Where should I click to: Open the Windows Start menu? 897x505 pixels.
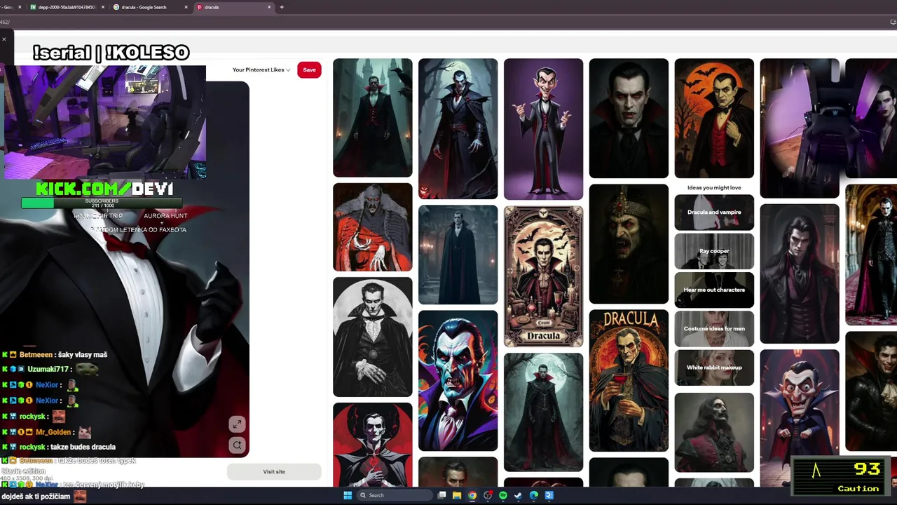[x=348, y=495]
